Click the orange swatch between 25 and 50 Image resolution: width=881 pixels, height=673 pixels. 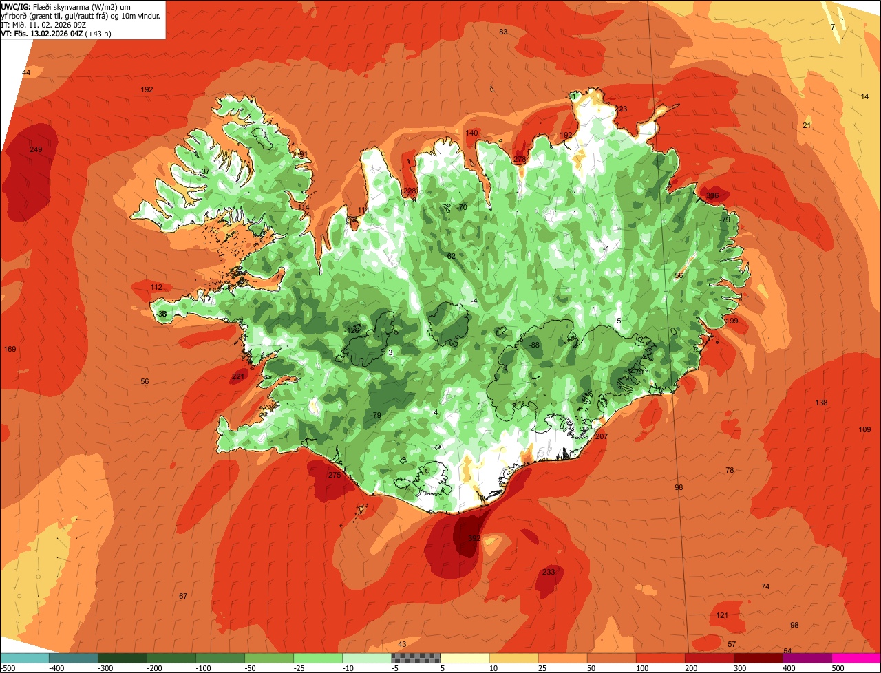(562, 659)
